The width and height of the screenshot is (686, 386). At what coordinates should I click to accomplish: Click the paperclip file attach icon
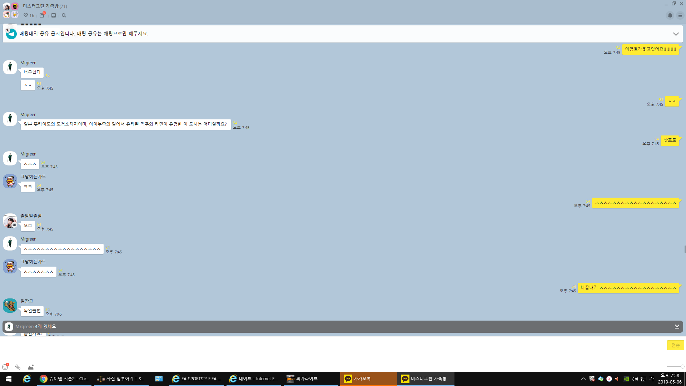18,367
